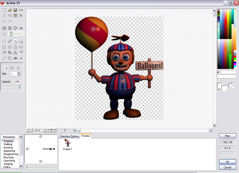Click the remove frame minus button
Viewport: 239px width, 173px height.
[55, 130]
